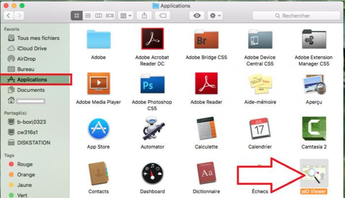Open the Adobe folder

point(99,39)
